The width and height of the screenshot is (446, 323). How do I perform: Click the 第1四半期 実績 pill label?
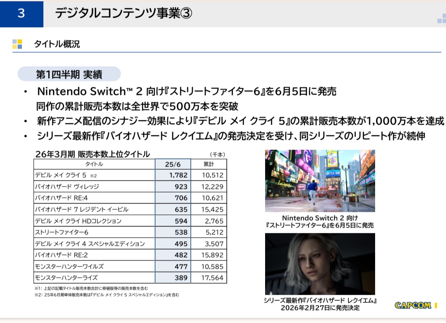click(69, 74)
